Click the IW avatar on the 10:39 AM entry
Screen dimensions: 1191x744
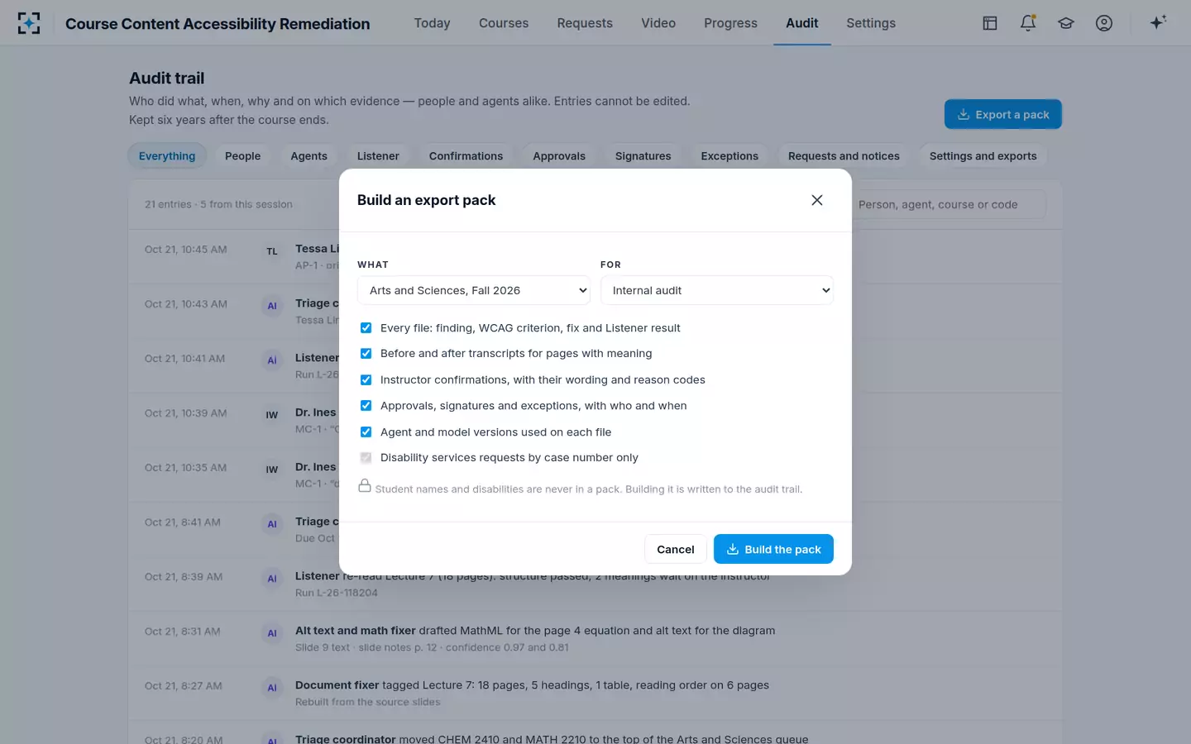click(x=272, y=415)
